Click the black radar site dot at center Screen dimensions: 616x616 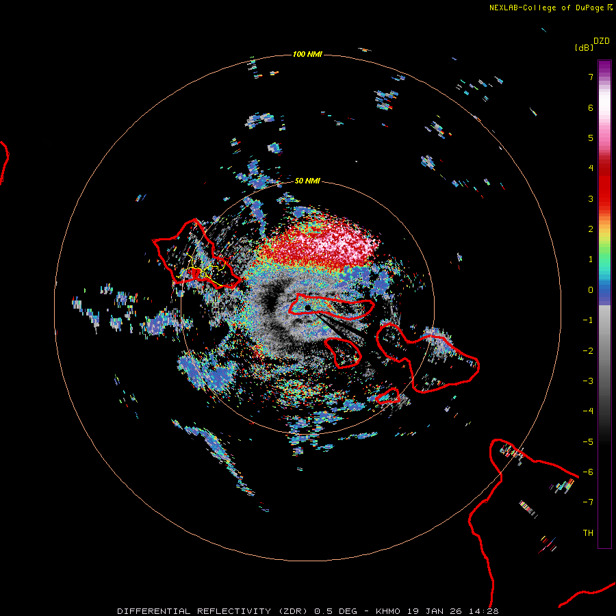[x=307, y=307]
